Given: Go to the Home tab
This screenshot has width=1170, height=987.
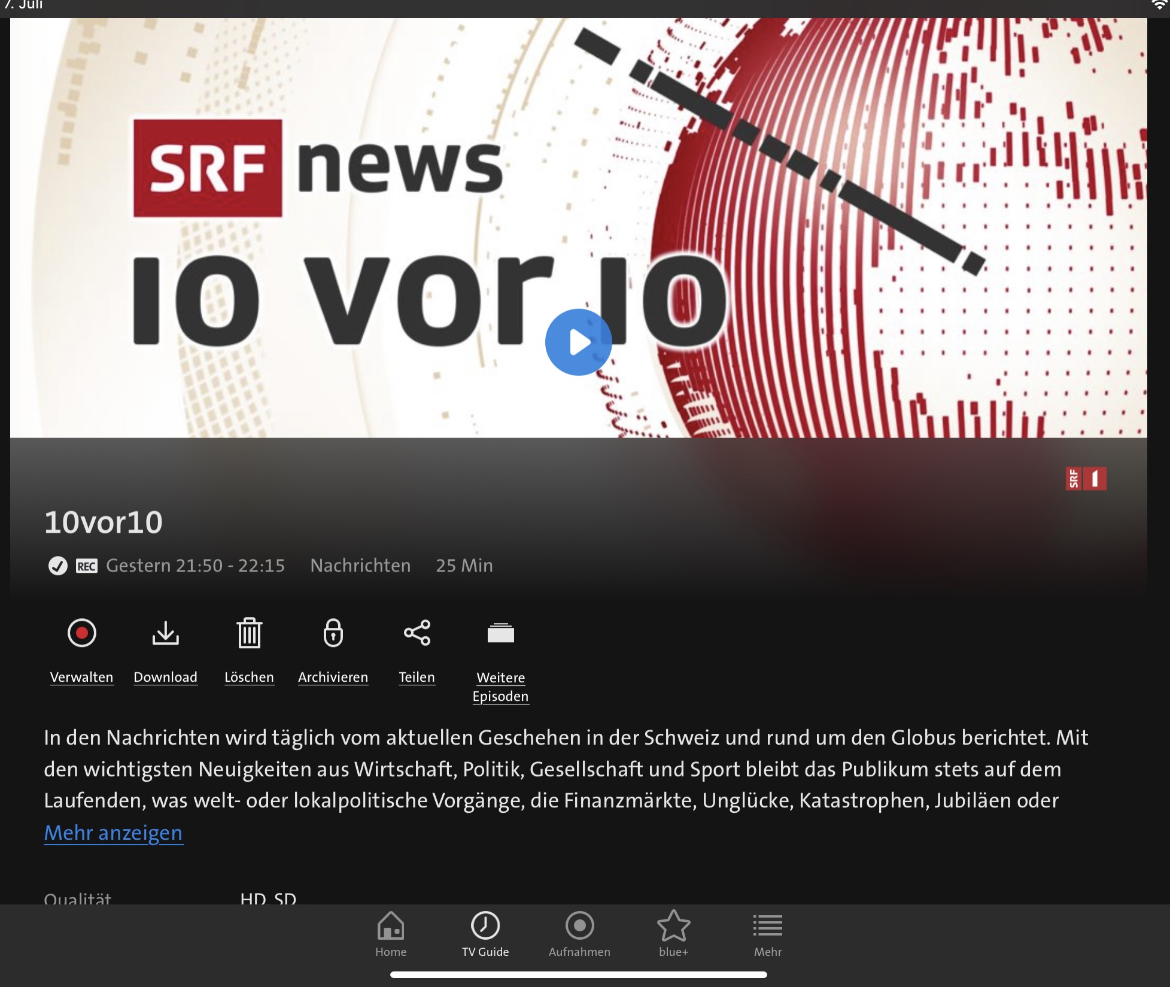Looking at the screenshot, I should pos(391,934).
